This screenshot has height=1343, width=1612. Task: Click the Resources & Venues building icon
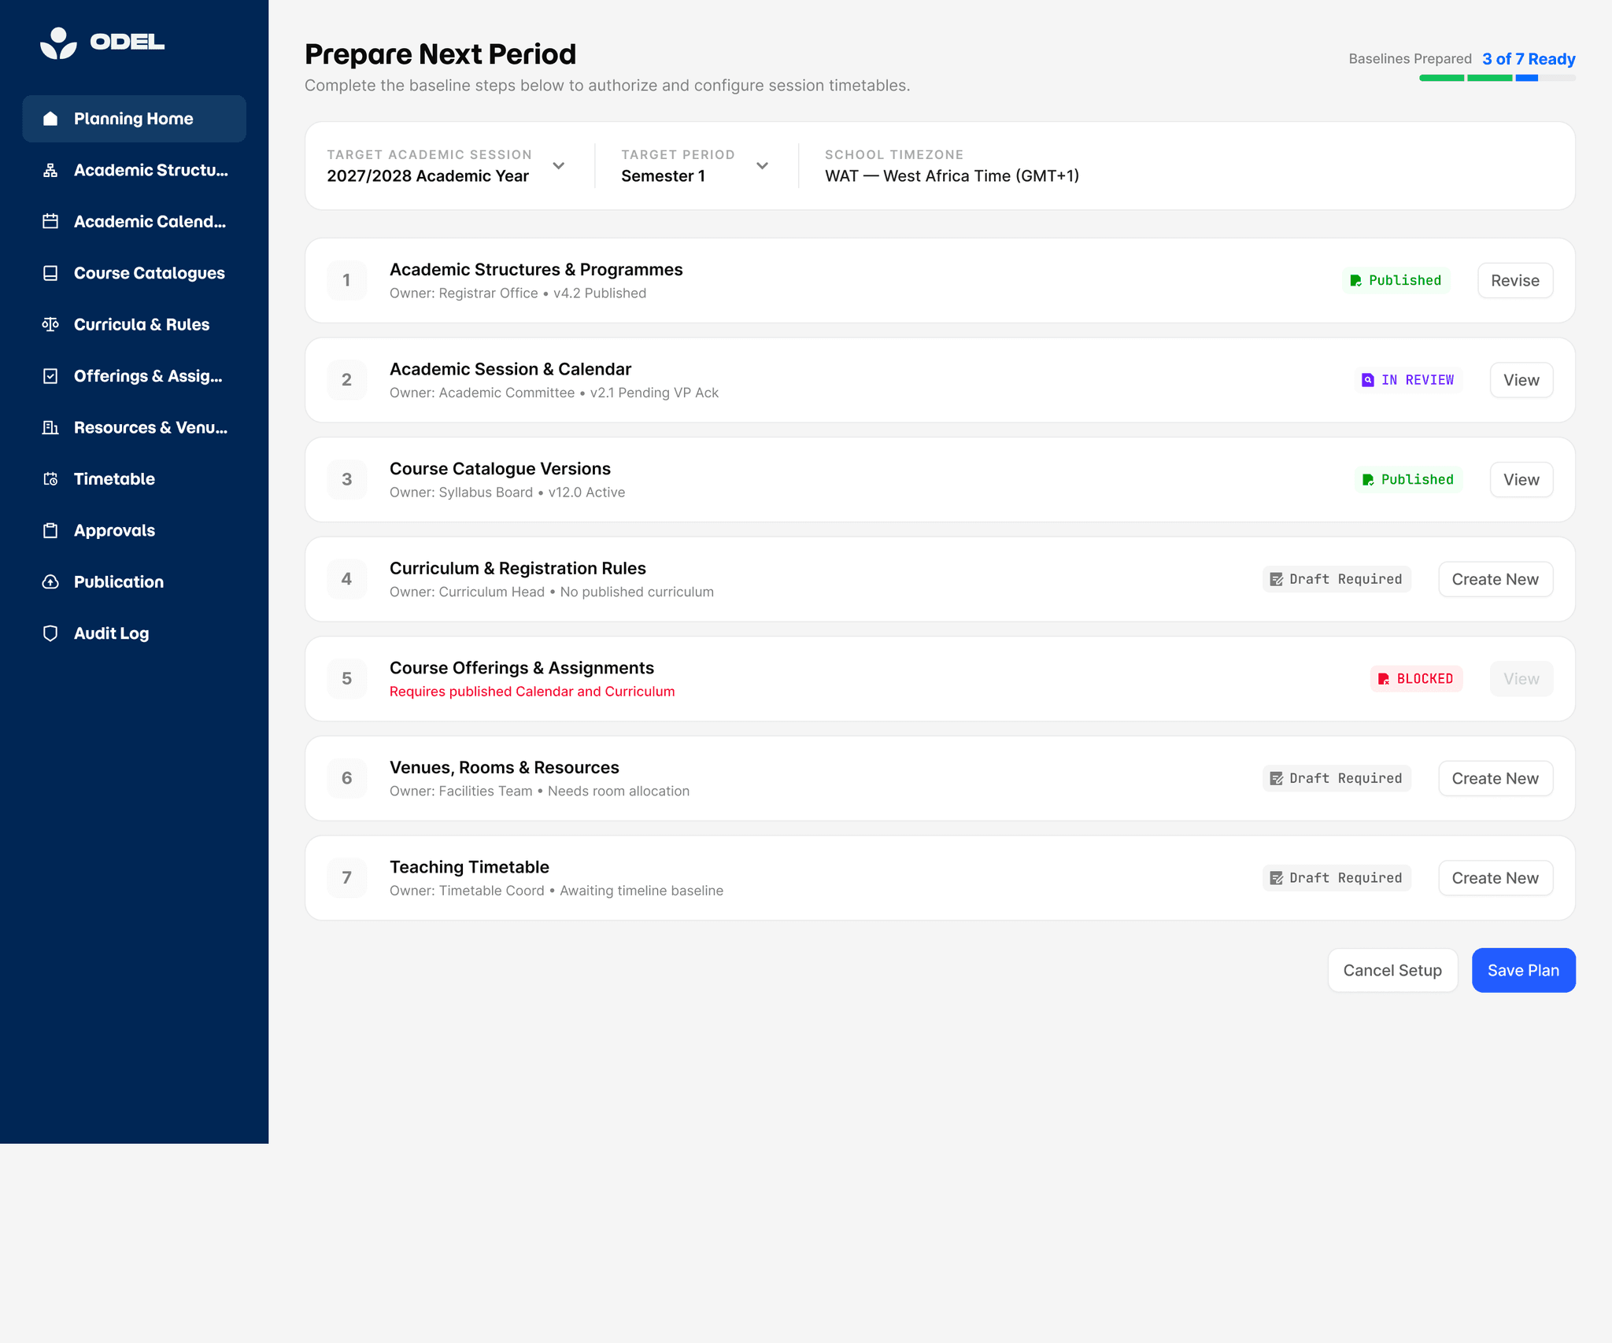[x=50, y=427]
